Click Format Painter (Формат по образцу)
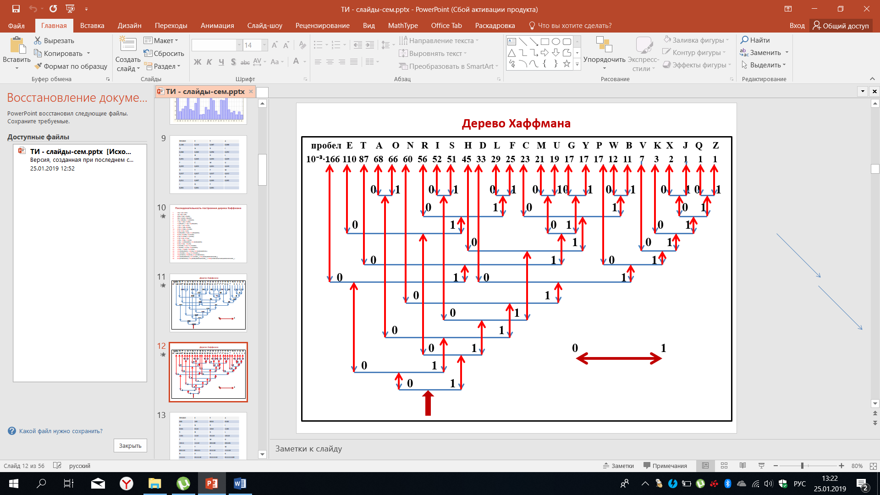This screenshot has width=880, height=495. pyautogui.click(x=71, y=66)
